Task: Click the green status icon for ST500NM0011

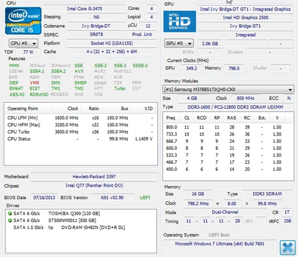Action: [x=10, y=221]
